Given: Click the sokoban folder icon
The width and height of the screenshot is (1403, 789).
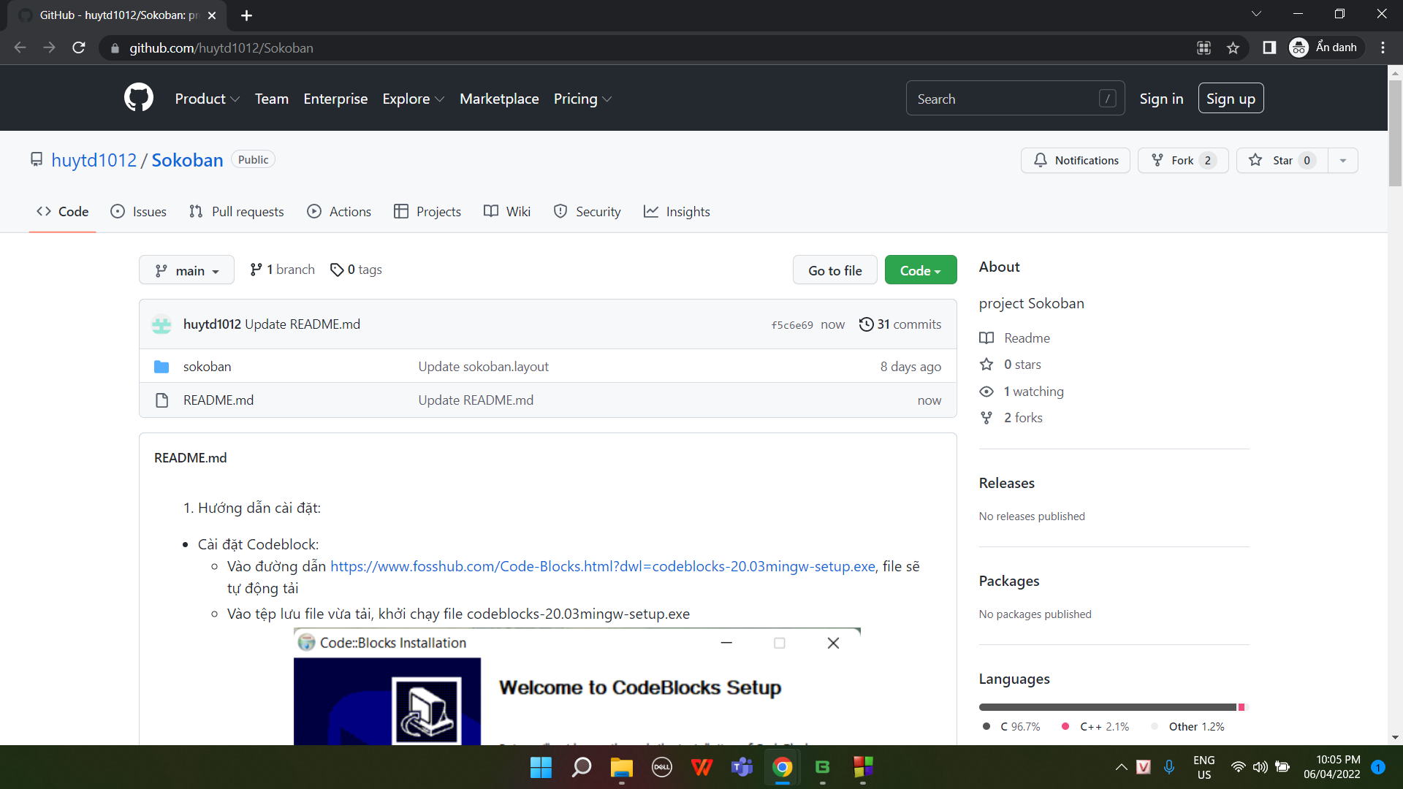Looking at the screenshot, I should pos(161,367).
